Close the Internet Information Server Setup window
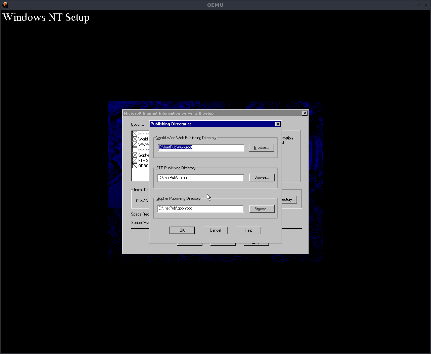Image resolution: width=431 pixels, height=354 pixels. [304, 113]
